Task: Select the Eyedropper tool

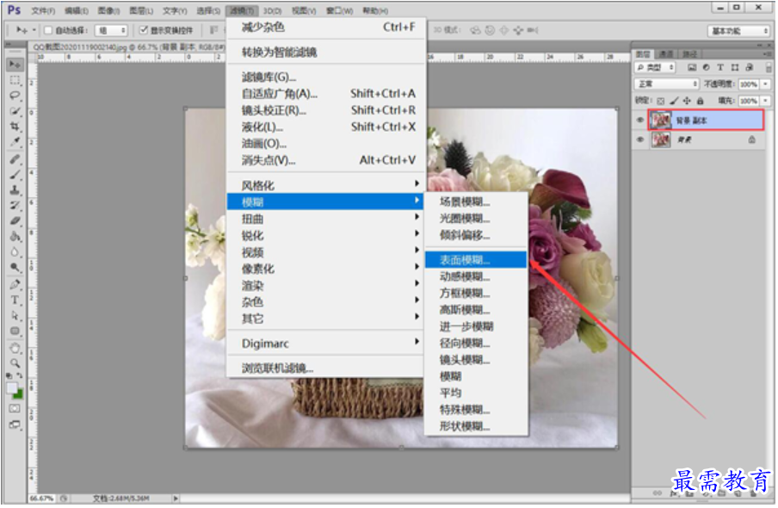Action: click(15, 142)
